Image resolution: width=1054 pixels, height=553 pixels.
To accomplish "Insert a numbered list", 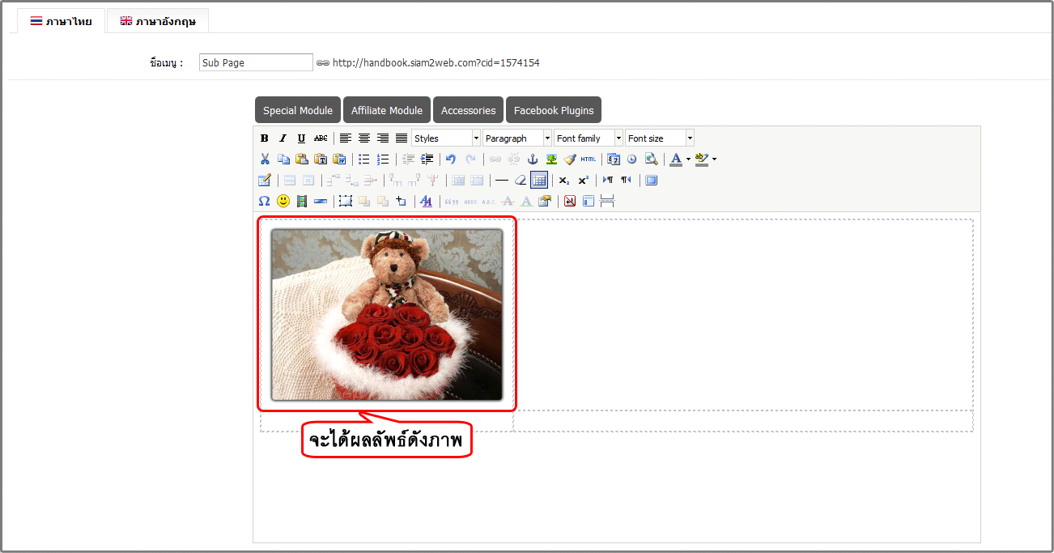I will click(x=383, y=160).
